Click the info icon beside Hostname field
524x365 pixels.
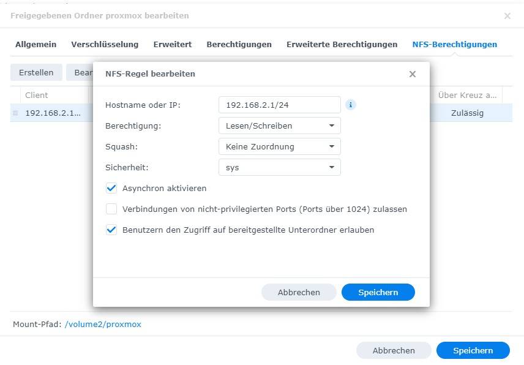click(351, 105)
